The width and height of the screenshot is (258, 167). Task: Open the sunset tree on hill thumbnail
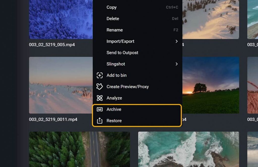pos(210,86)
